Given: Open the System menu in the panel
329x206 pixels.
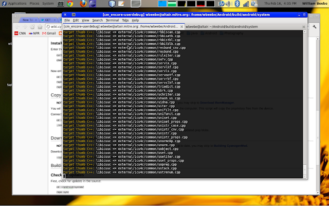Looking at the screenshot, I should pos(48,4).
